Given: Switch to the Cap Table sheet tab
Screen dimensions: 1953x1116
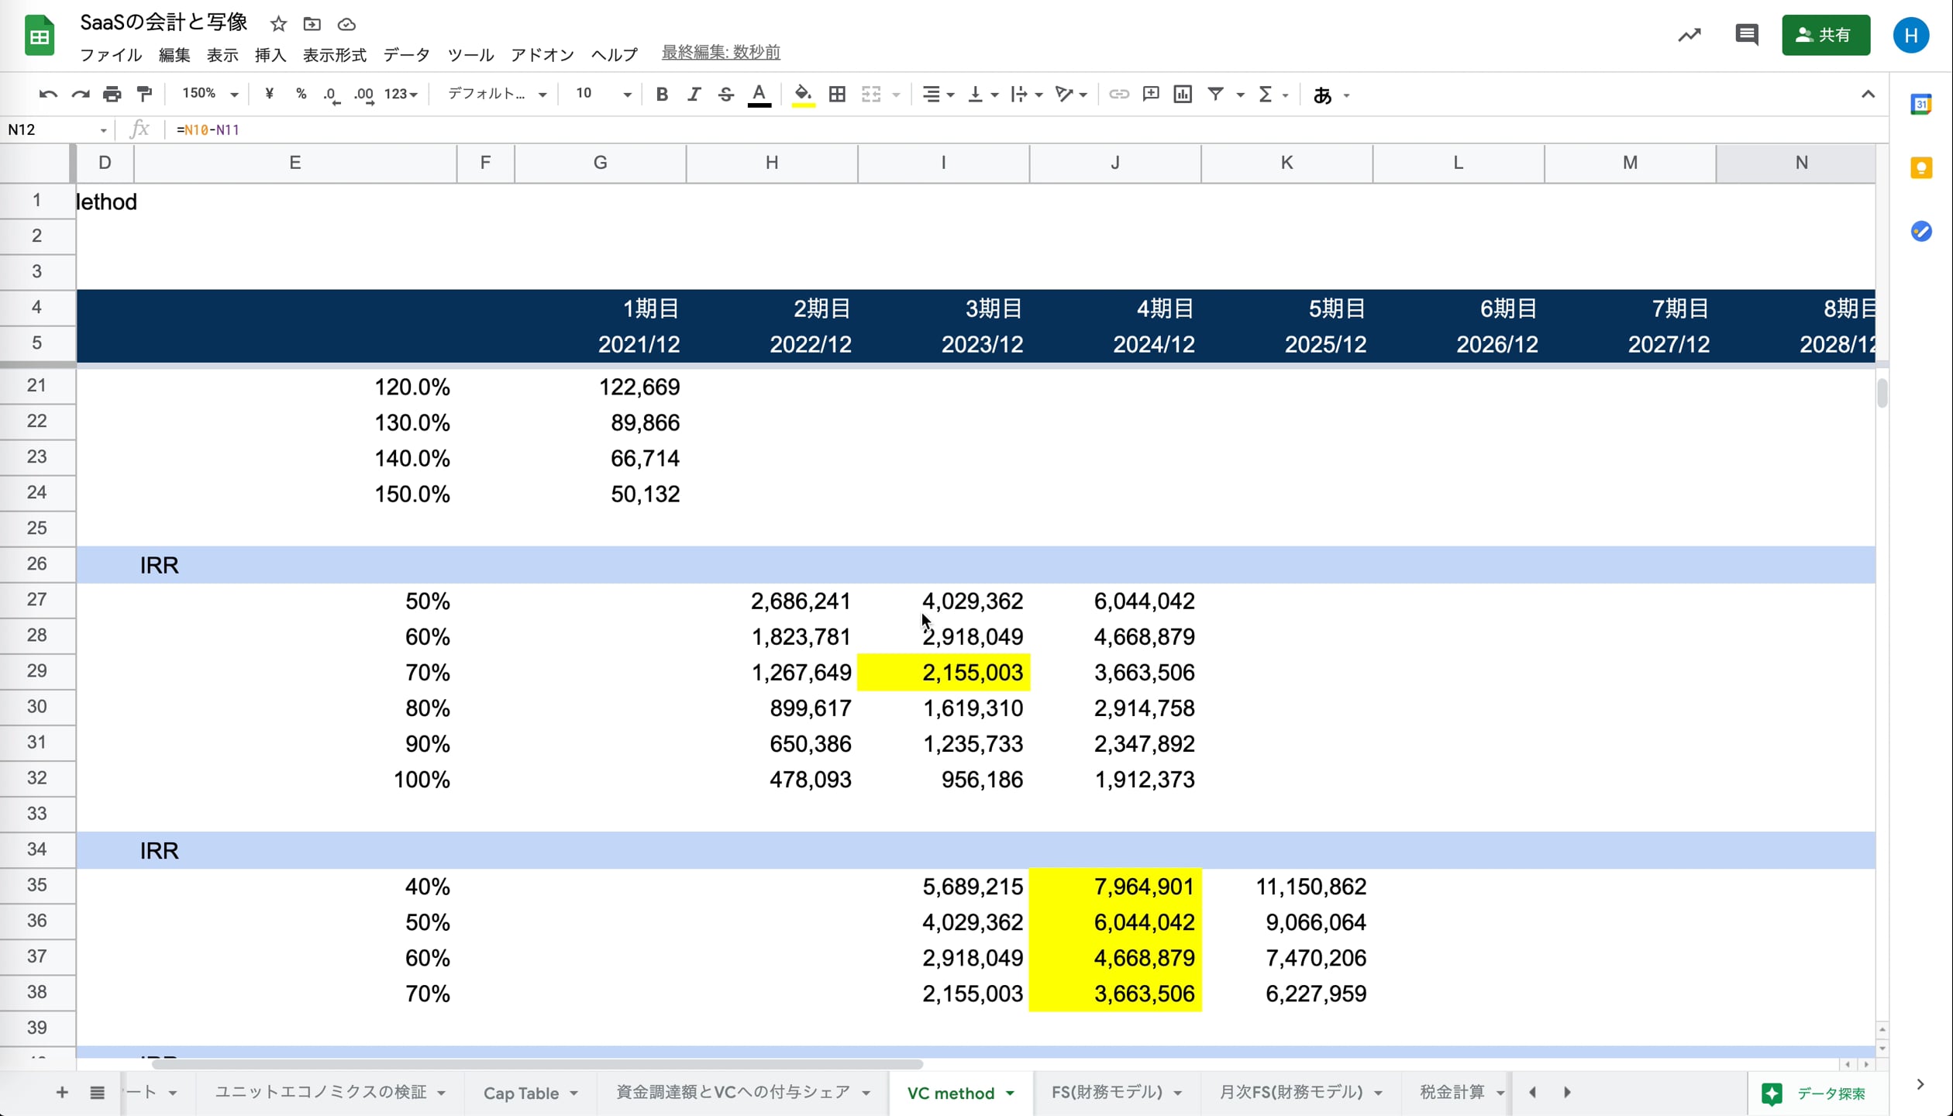Looking at the screenshot, I should 521,1093.
